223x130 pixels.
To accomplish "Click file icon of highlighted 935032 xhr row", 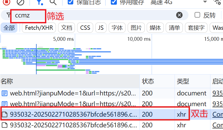I will click(5, 114).
